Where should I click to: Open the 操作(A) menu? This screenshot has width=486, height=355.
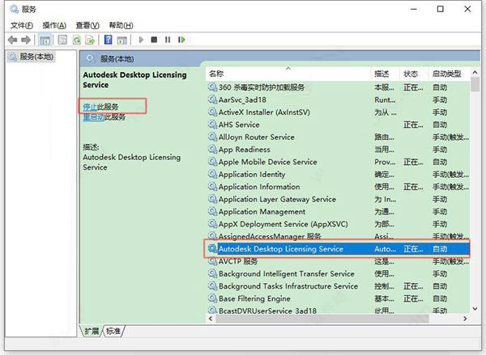54,25
